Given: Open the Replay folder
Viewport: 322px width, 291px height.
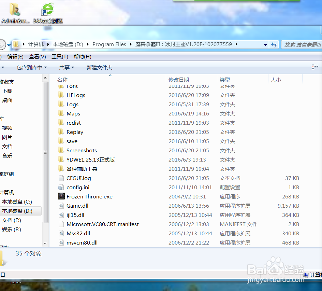Looking at the screenshot, I should pyautogui.click(x=75, y=132).
